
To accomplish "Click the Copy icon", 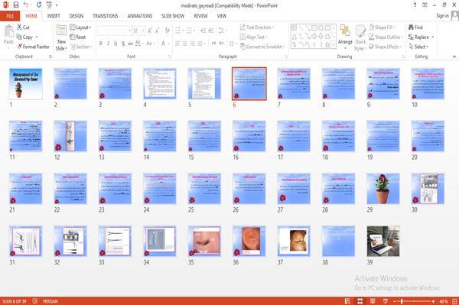I will (x=19, y=37).
